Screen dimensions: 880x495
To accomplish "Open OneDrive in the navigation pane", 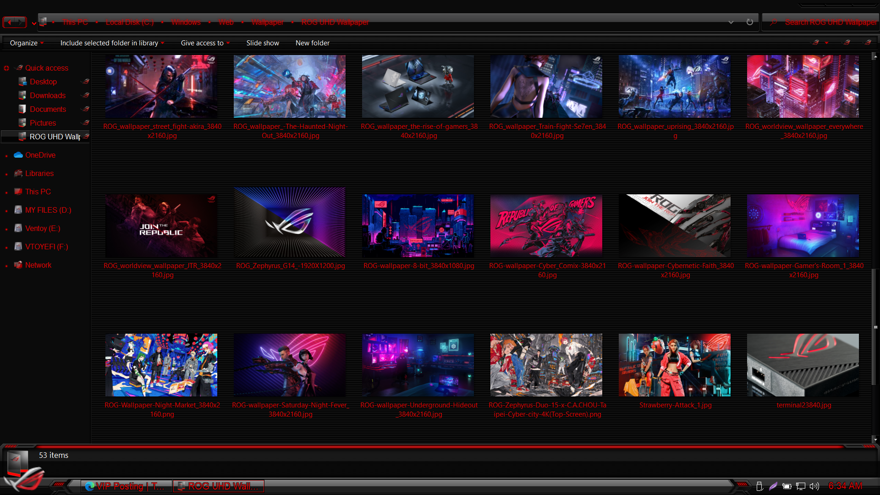I will [40, 155].
